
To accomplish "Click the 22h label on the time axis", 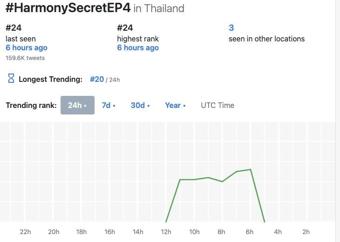I will point(25,232).
